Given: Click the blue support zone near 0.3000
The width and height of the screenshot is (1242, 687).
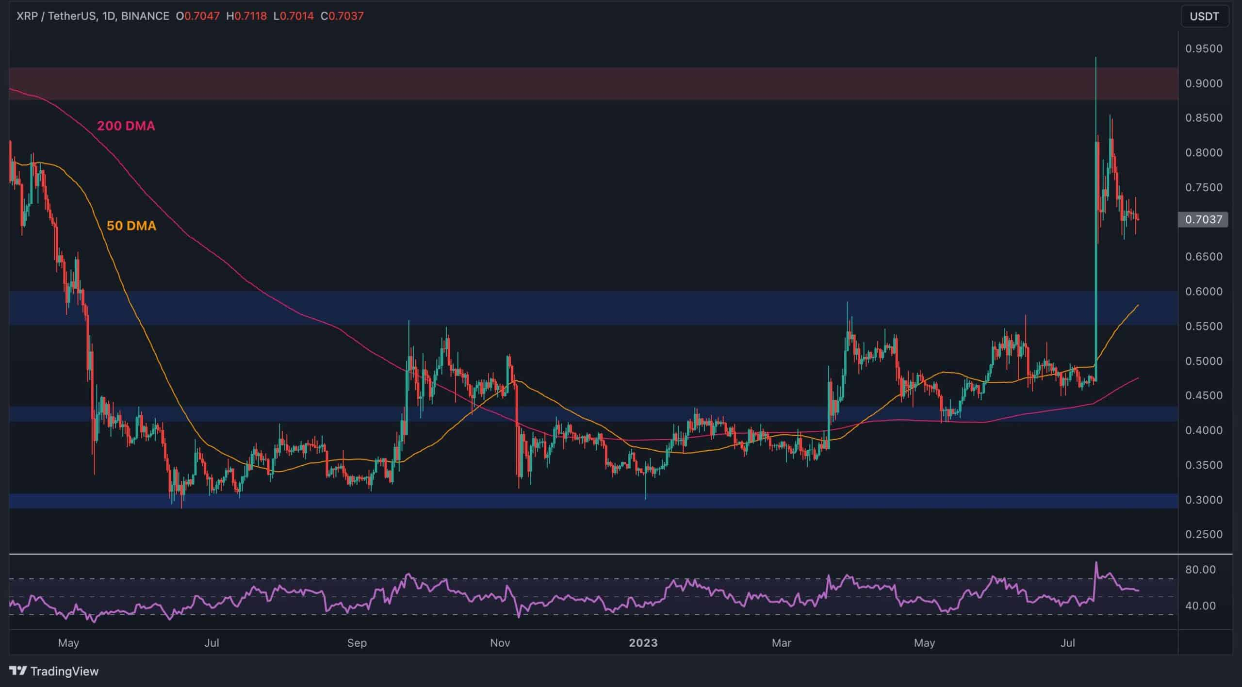Looking at the screenshot, I should pyautogui.click(x=593, y=501).
